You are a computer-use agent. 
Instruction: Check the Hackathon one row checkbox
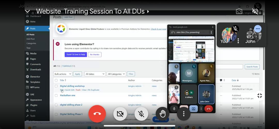click(x=56, y=95)
